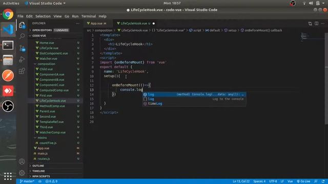Switch to the App.vue tab

click(x=98, y=24)
